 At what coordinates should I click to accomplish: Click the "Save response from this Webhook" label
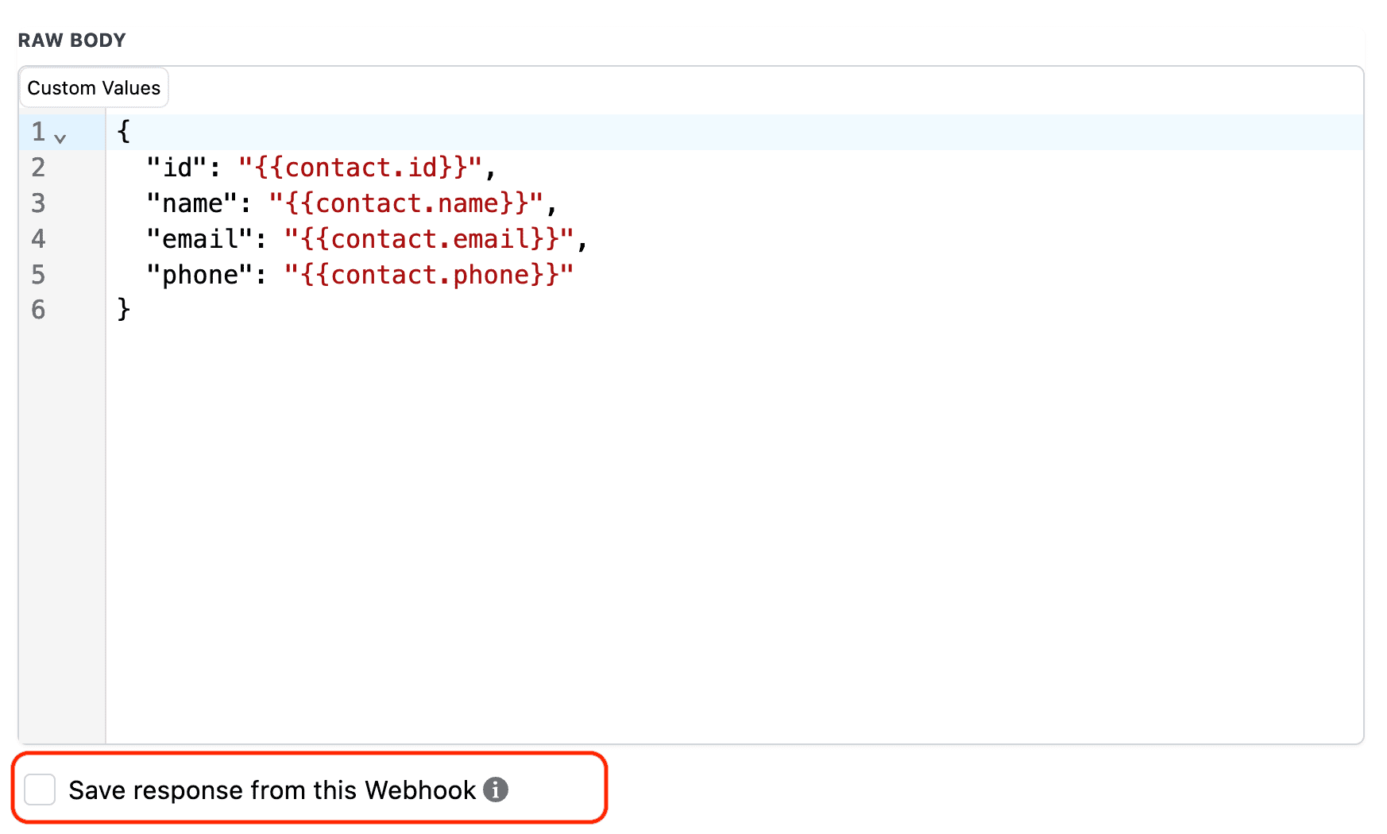(272, 790)
